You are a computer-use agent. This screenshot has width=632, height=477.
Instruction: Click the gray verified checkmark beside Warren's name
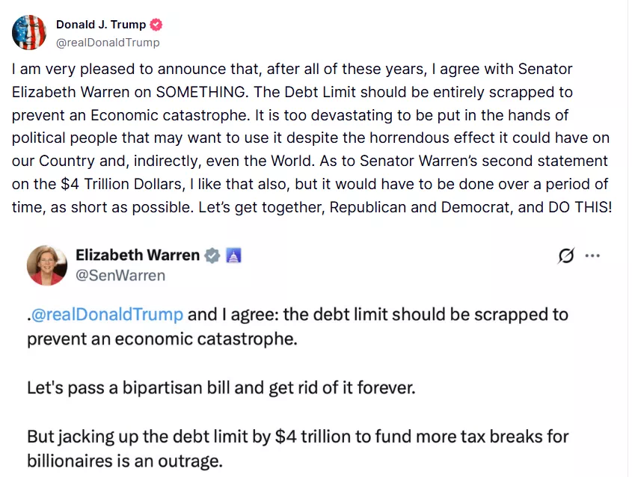coord(212,256)
